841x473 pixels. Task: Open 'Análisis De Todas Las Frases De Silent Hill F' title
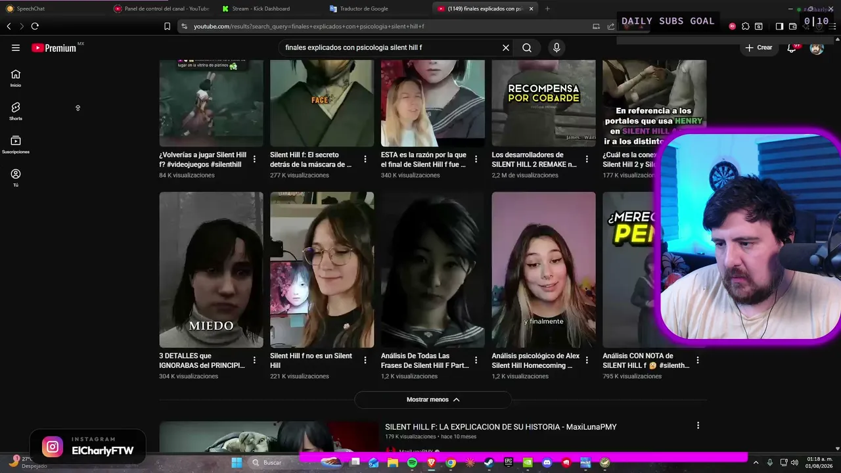coord(425,361)
